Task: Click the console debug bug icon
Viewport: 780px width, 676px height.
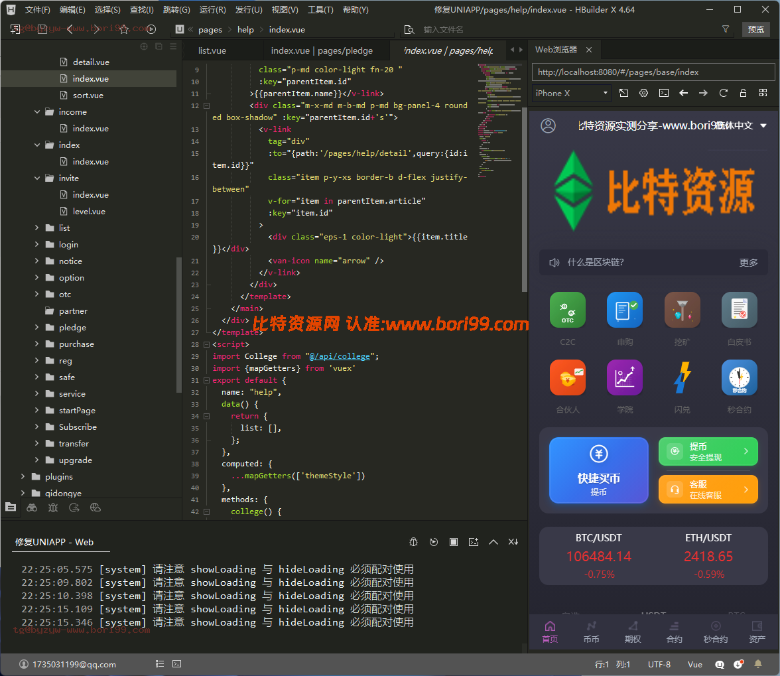Action: click(413, 542)
